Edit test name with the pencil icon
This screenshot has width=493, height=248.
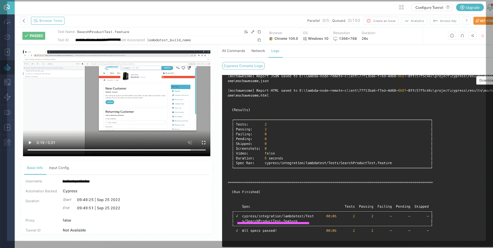click(253, 32)
